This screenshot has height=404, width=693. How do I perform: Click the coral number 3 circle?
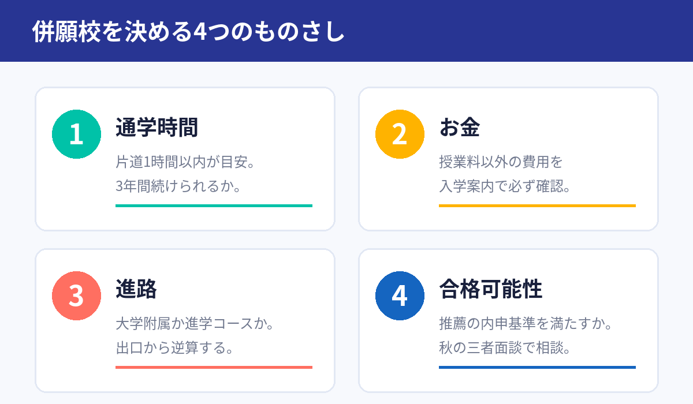[77, 296]
